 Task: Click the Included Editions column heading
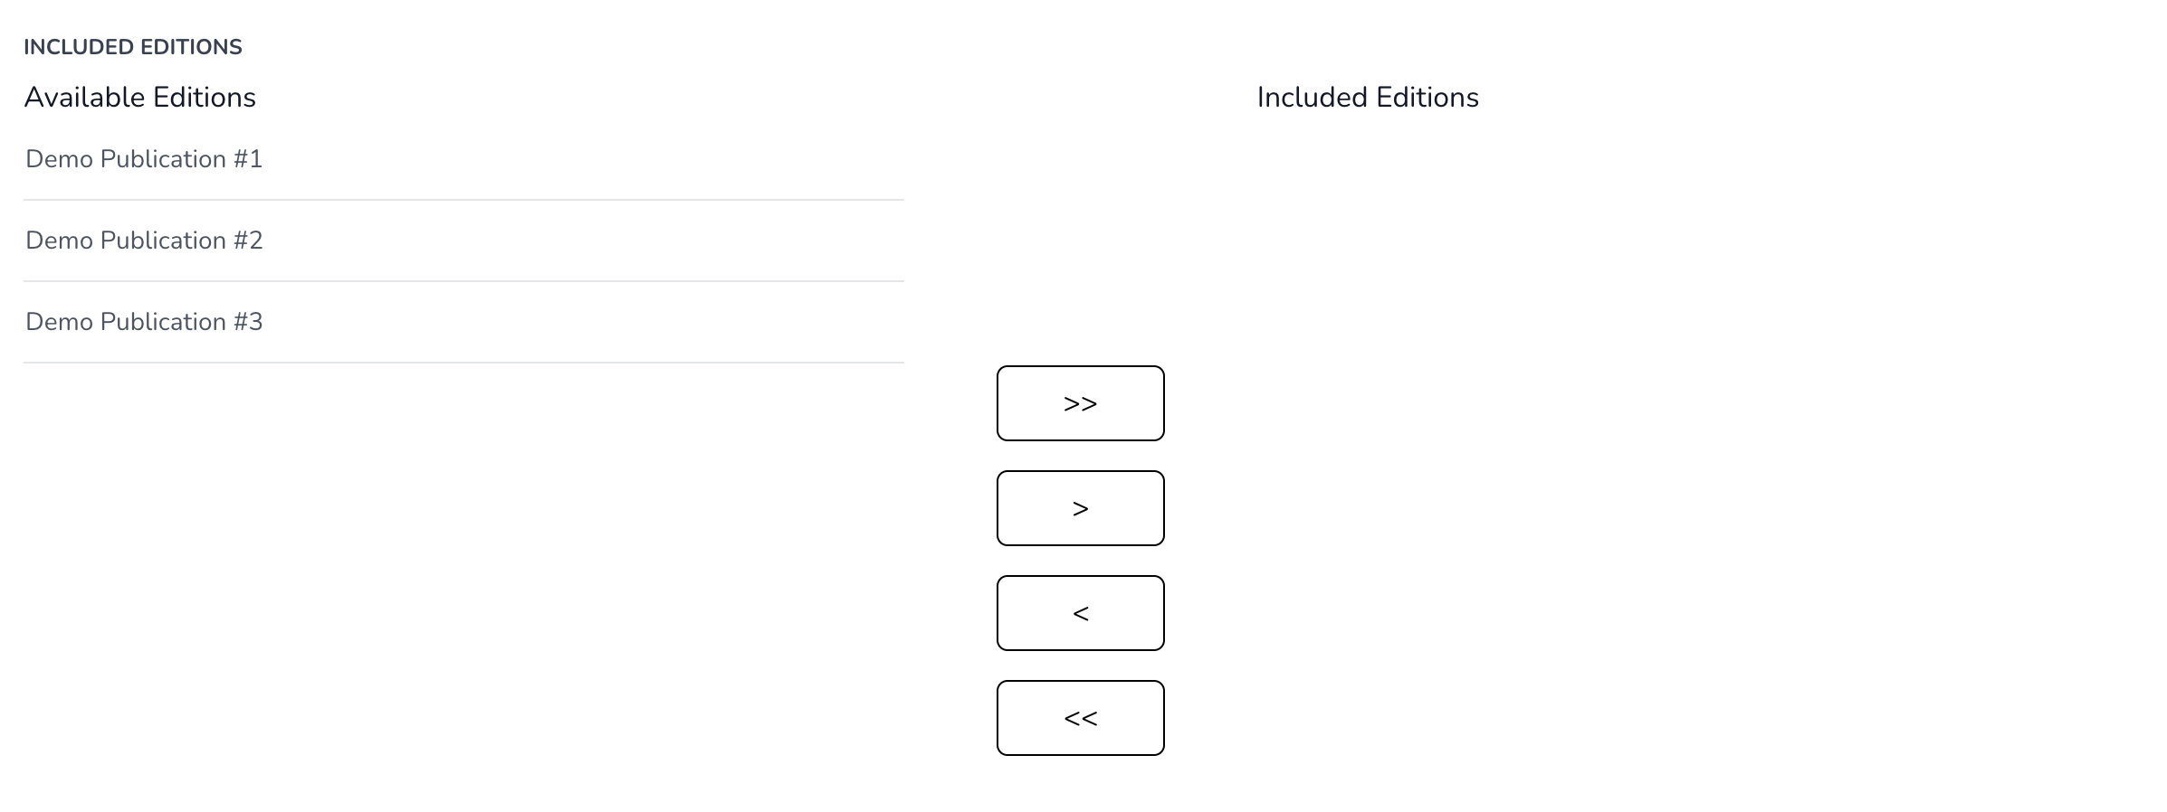pos(1368,97)
